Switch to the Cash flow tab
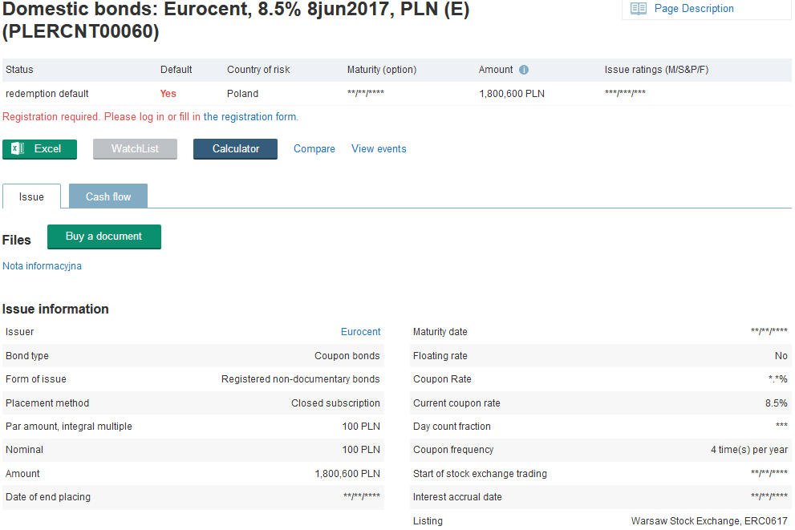This screenshot has width=795, height=530. pyautogui.click(x=108, y=197)
